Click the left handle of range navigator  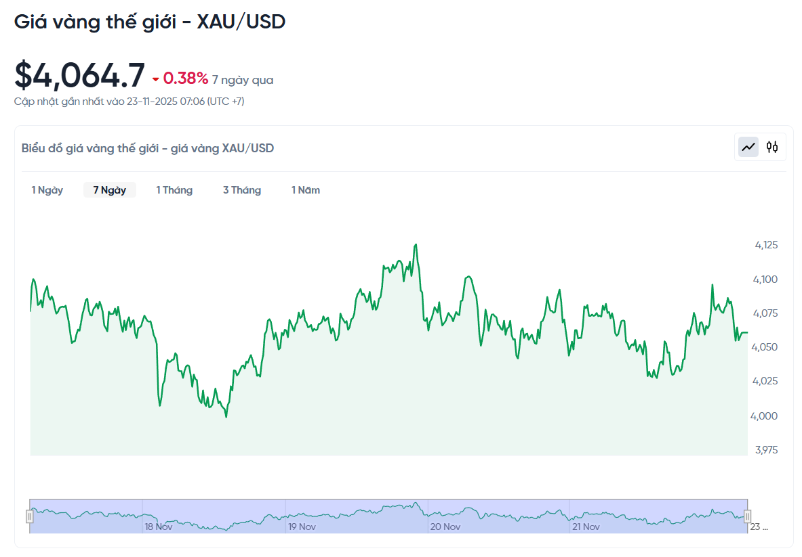(x=30, y=516)
